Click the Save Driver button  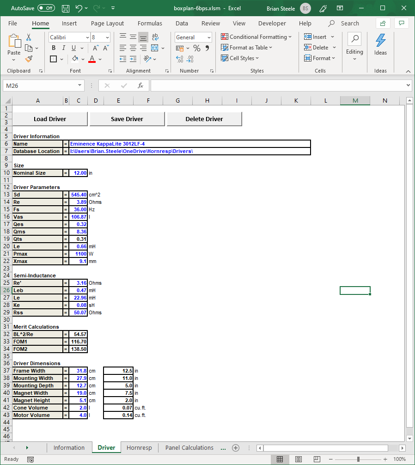point(127,119)
